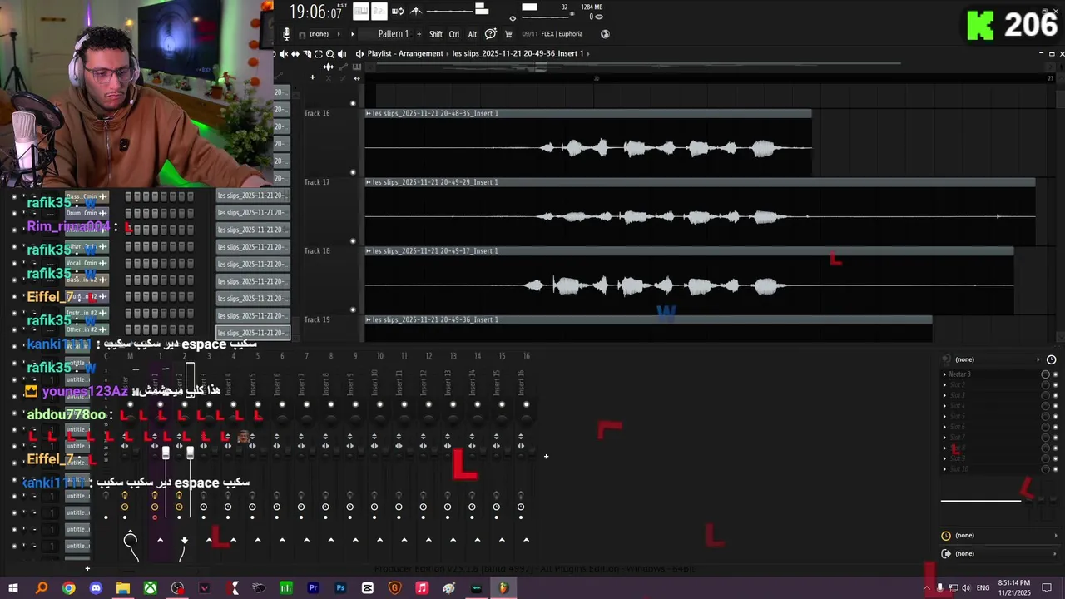Viewport: 1065px width, 599px height.
Task: Click the speaker icon before Playlist - Arrangement
Action: 359,54
